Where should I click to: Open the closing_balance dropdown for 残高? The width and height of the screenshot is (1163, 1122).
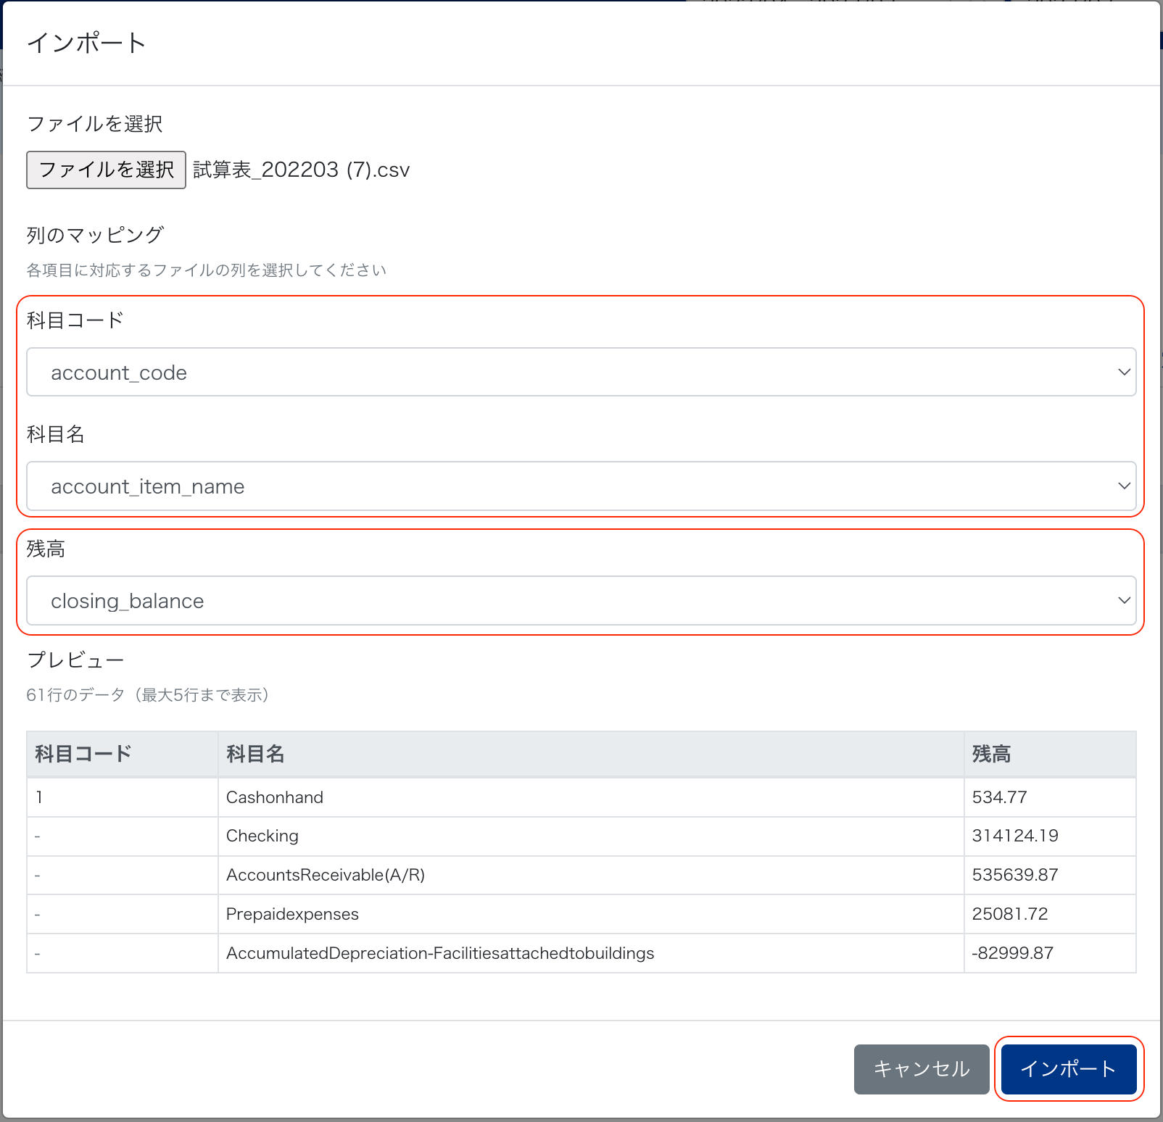point(581,601)
